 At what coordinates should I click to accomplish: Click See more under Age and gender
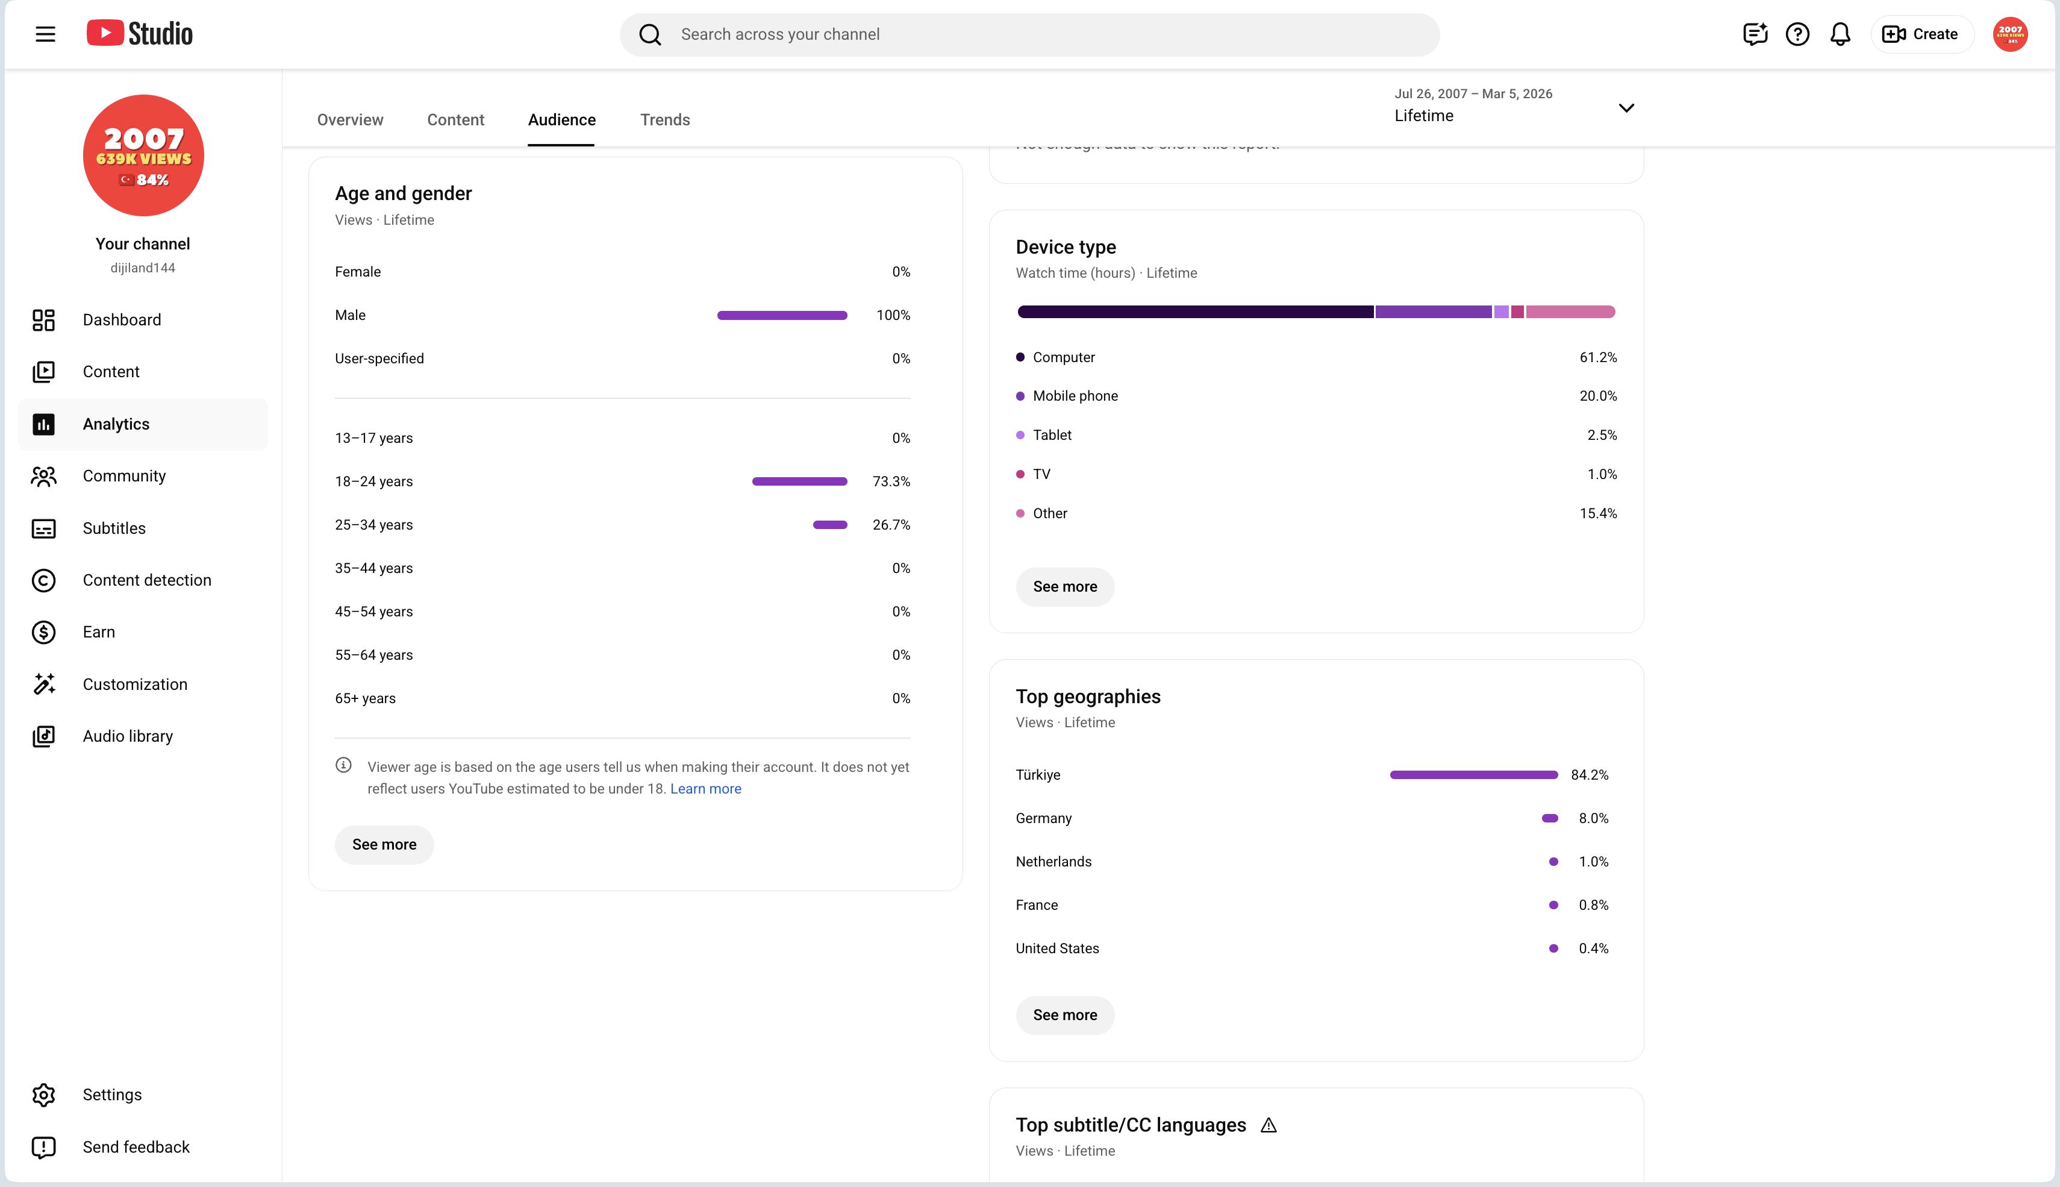click(384, 845)
